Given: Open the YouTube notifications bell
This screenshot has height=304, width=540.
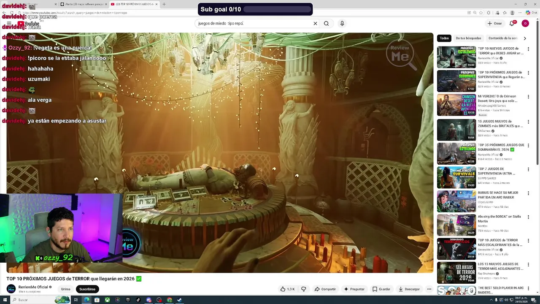Looking at the screenshot, I should point(513,24).
